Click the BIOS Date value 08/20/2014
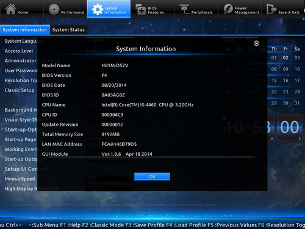The image size is (305, 229). pos(114,85)
